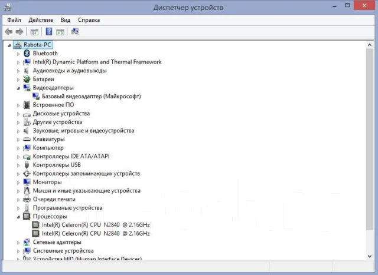378x275 pixels.
Task: Minimize the Диспетчер устройств window
Action: [334, 6]
